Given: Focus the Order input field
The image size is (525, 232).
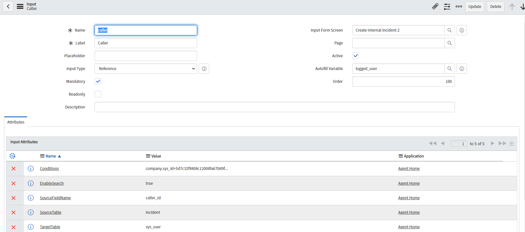Looking at the screenshot, I should (x=404, y=81).
